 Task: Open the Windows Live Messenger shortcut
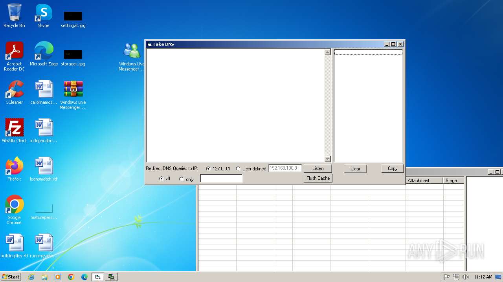[132, 57]
